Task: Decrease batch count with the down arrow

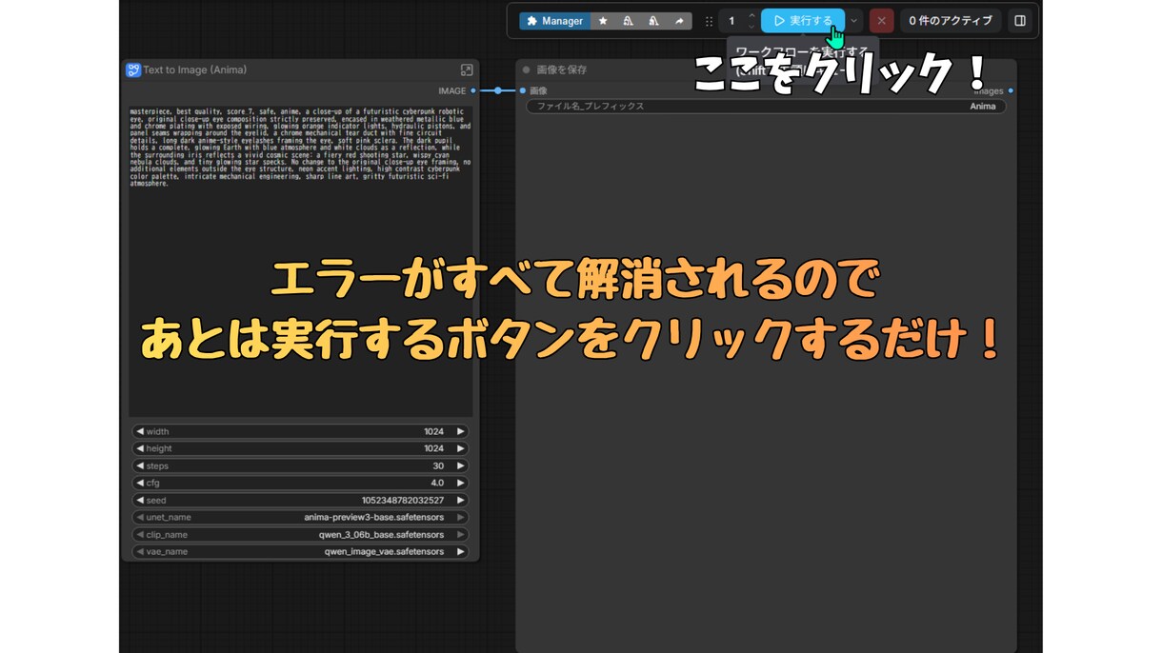Action: 751,27
